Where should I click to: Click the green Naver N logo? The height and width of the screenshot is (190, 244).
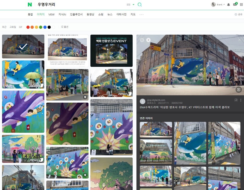click(x=30, y=4)
